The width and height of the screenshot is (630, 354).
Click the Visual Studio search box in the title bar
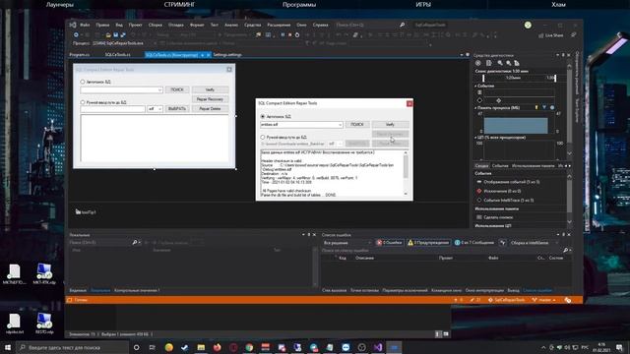[x=370, y=25]
